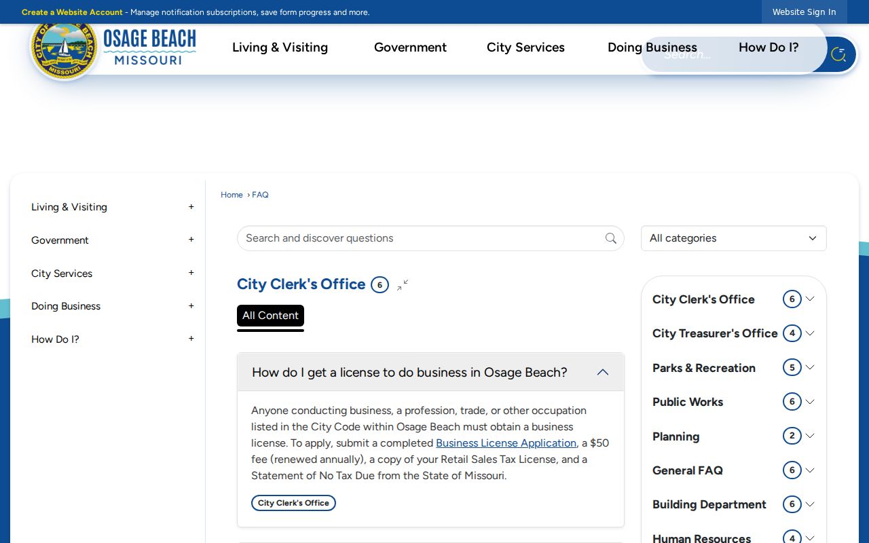Viewport: 869px width, 543px height.
Task: Expand General FAQ category chevron
Action: coord(810,470)
